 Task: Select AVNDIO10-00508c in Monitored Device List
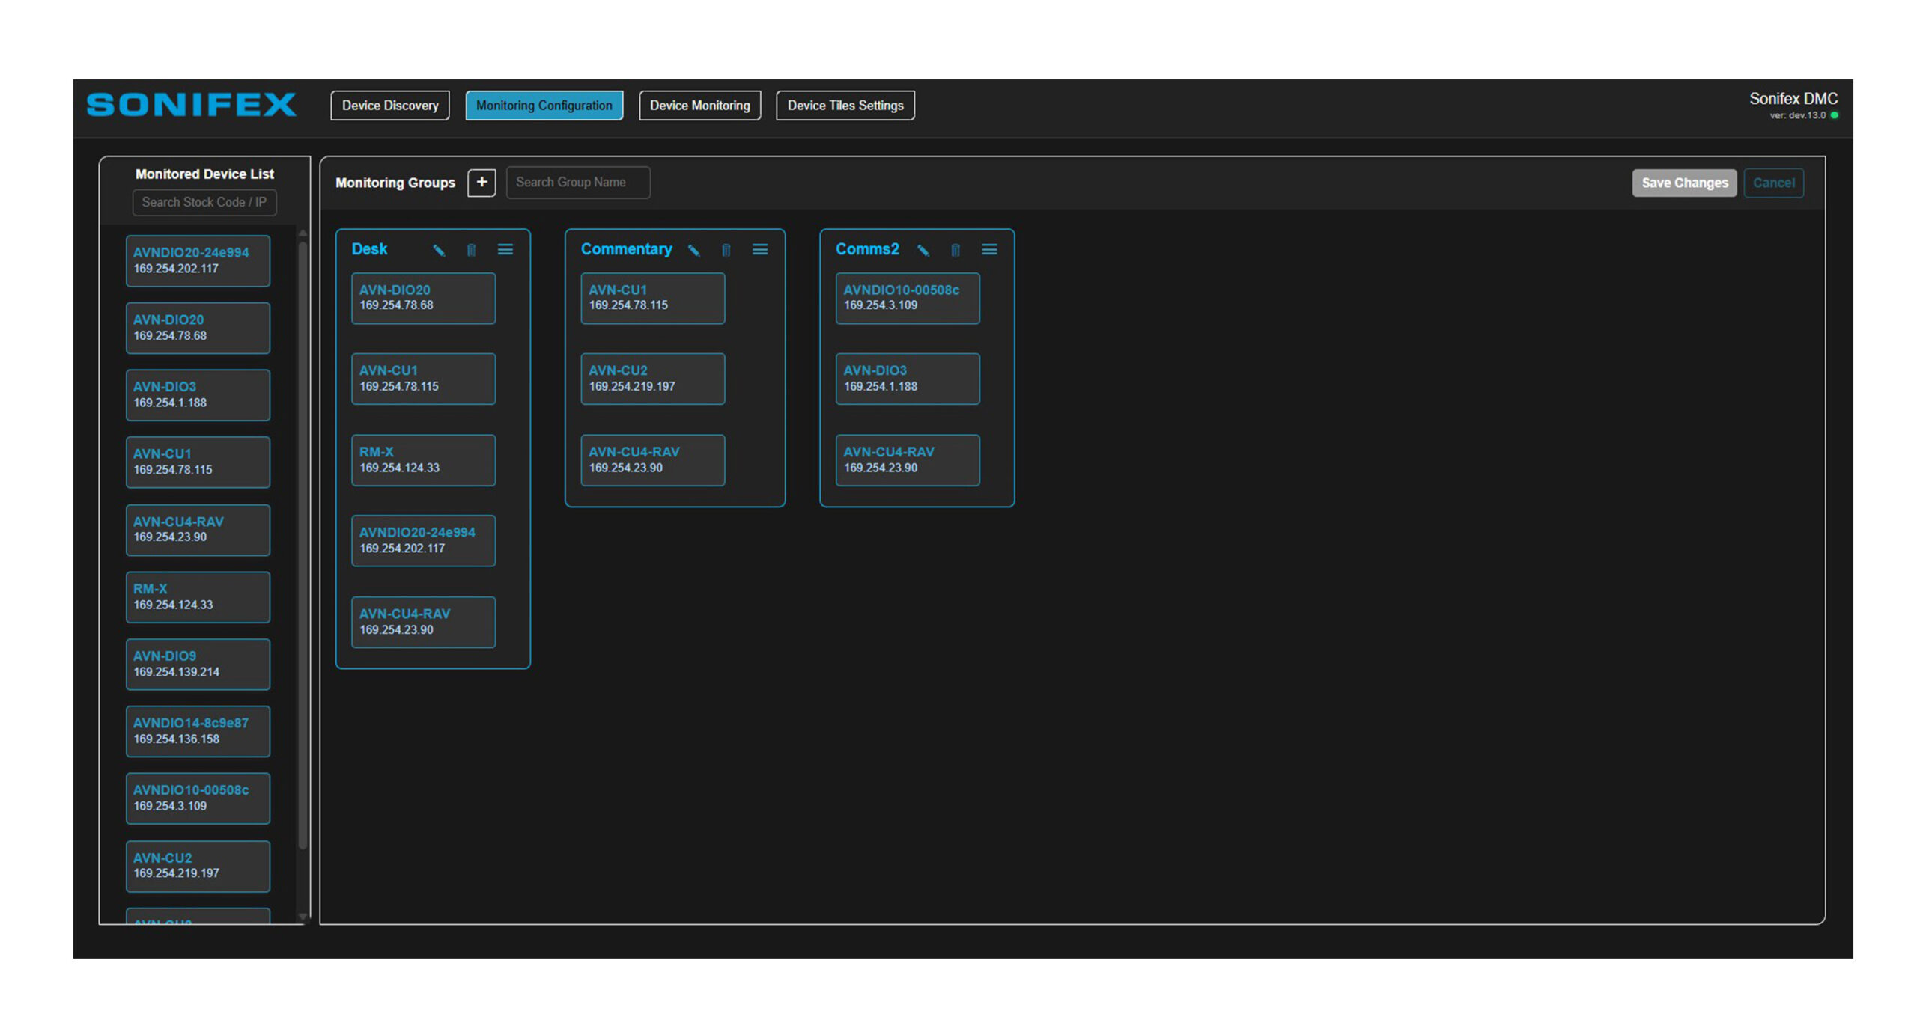(198, 798)
